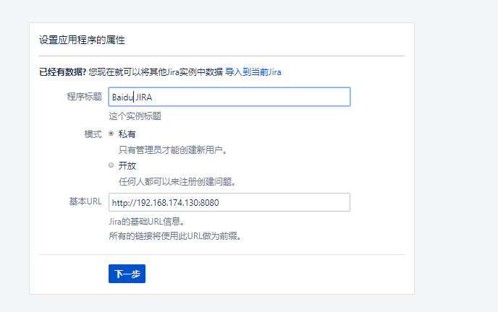Place cursor on the word JIRA in the title field
This screenshot has width=498, height=312.
(144, 97)
